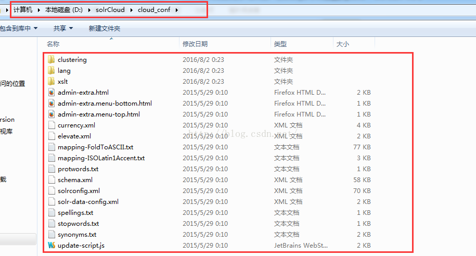Click the 新建文件夹 button

pyautogui.click(x=105, y=28)
